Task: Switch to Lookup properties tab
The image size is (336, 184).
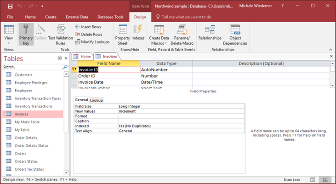Action: (96, 100)
